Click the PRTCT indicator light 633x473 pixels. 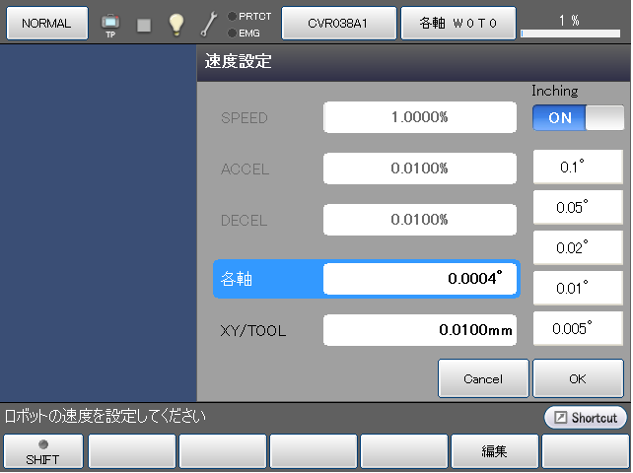pos(232,16)
